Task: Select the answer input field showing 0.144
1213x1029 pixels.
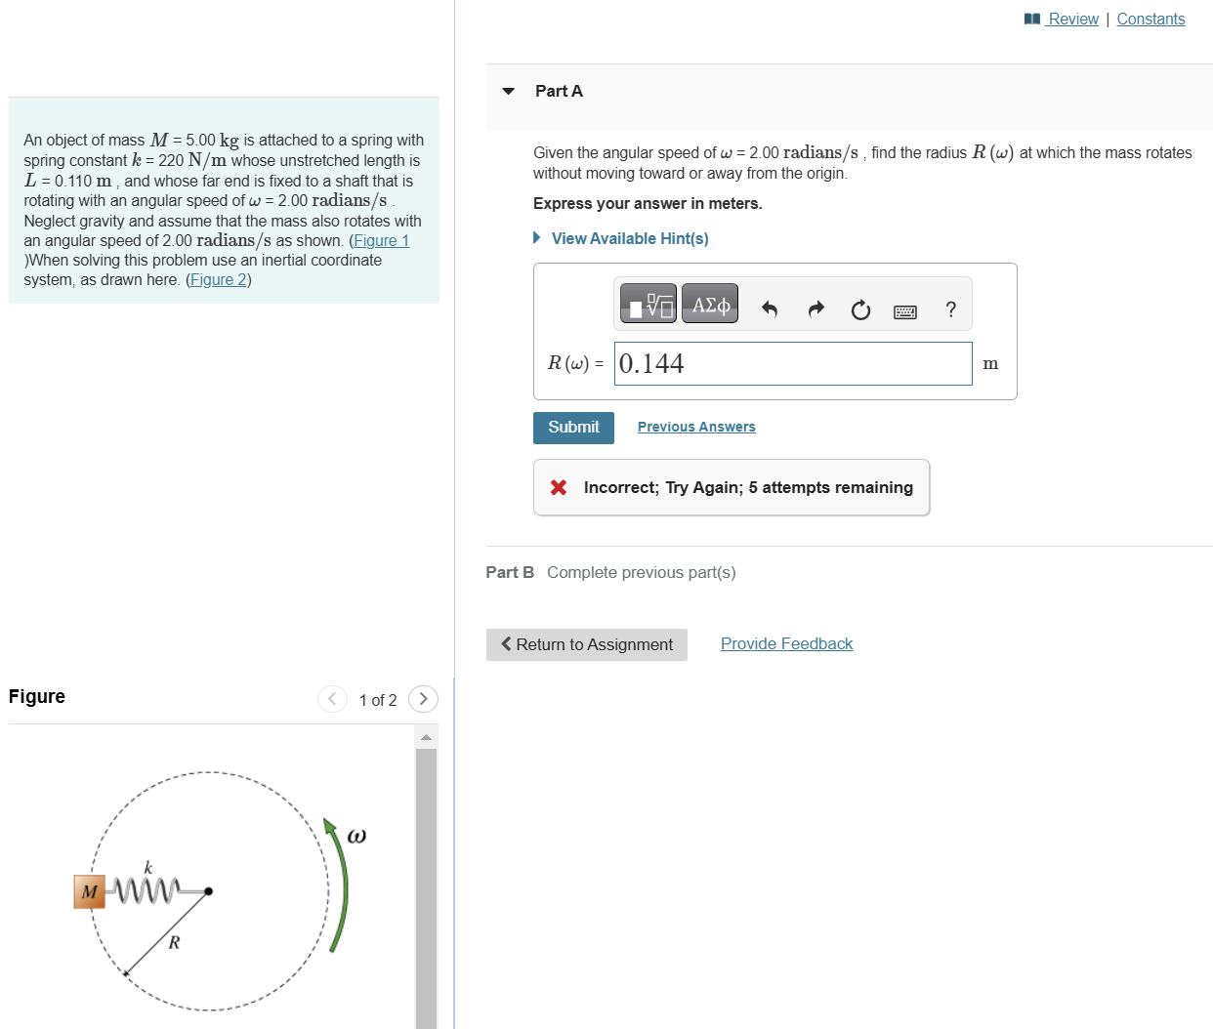Action: click(792, 363)
